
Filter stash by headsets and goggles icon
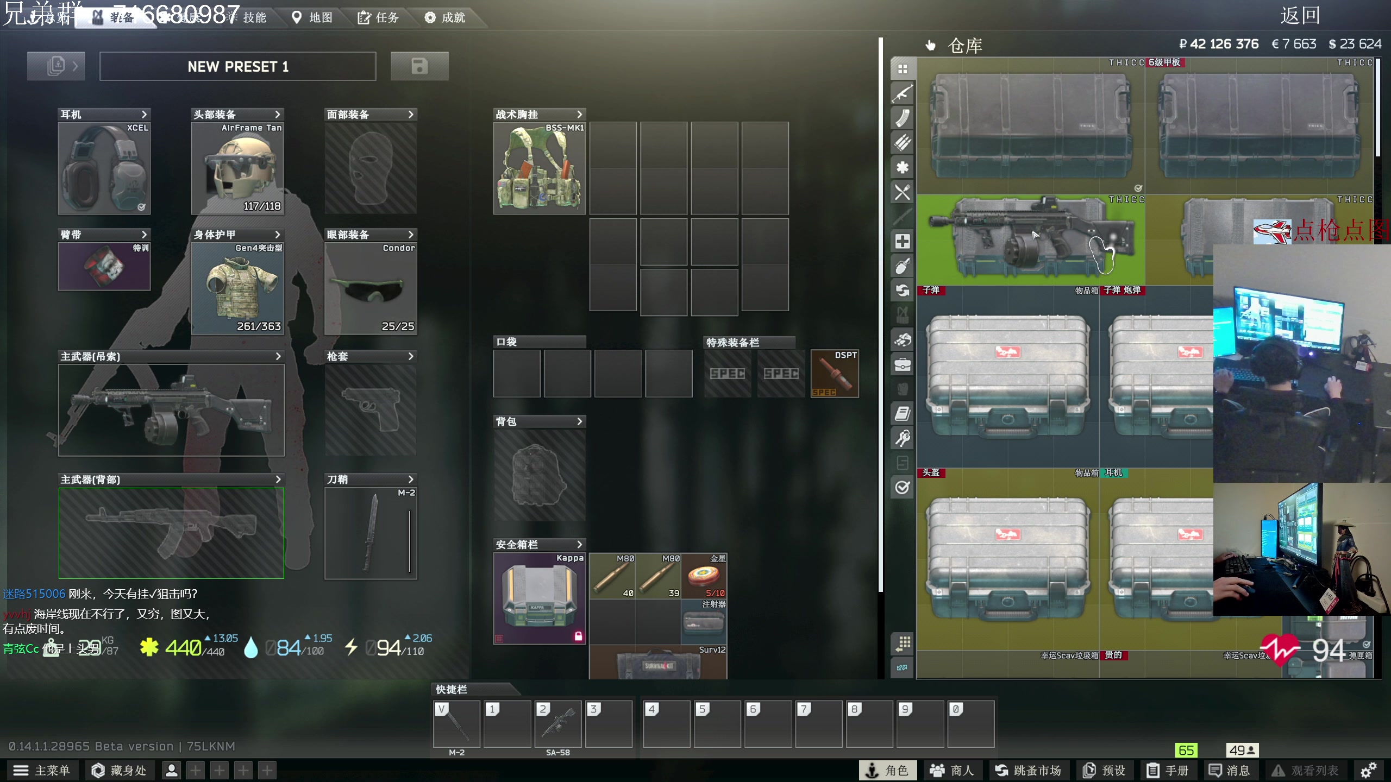903,339
